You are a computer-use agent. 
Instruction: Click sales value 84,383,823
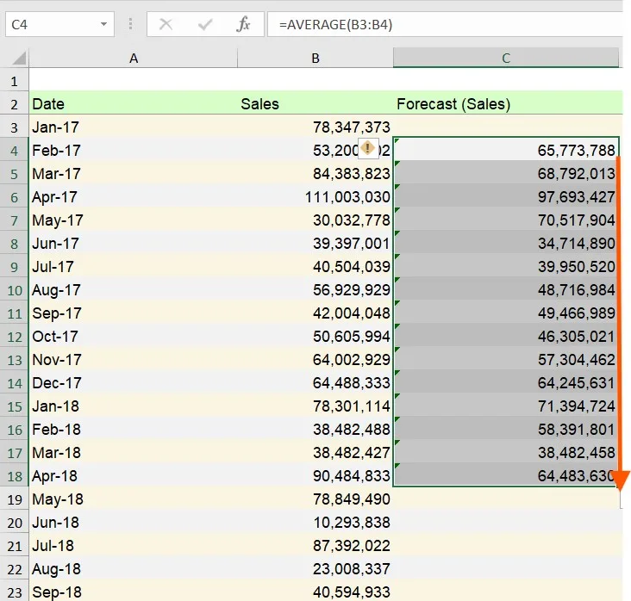click(x=352, y=174)
